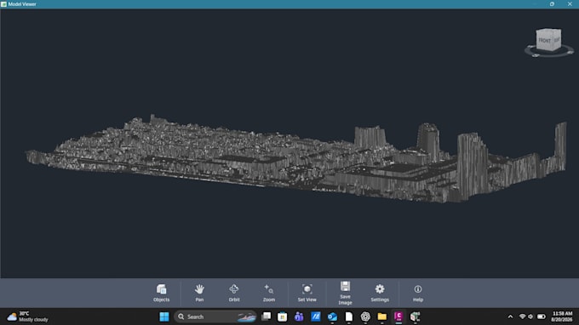Open the Help info button

pyautogui.click(x=417, y=293)
